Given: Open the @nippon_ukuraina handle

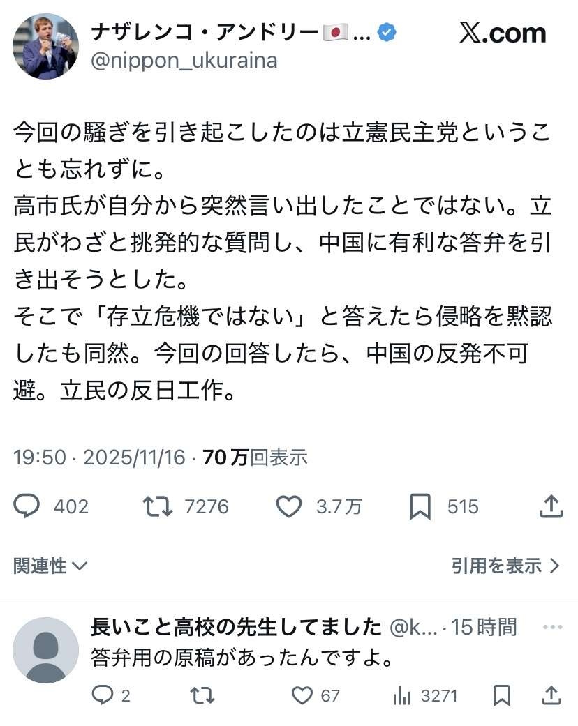Looking at the screenshot, I should 184,61.
